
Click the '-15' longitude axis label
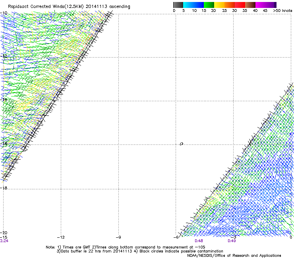tap(4, 237)
